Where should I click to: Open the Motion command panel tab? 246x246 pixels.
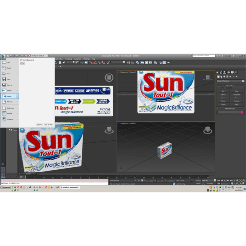pos(228,72)
